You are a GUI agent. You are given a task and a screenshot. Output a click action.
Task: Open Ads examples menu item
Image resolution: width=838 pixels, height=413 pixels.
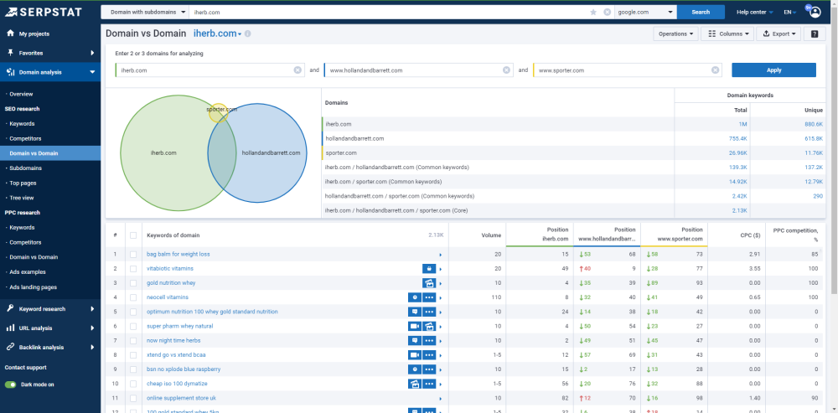click(x=28, y=272)
